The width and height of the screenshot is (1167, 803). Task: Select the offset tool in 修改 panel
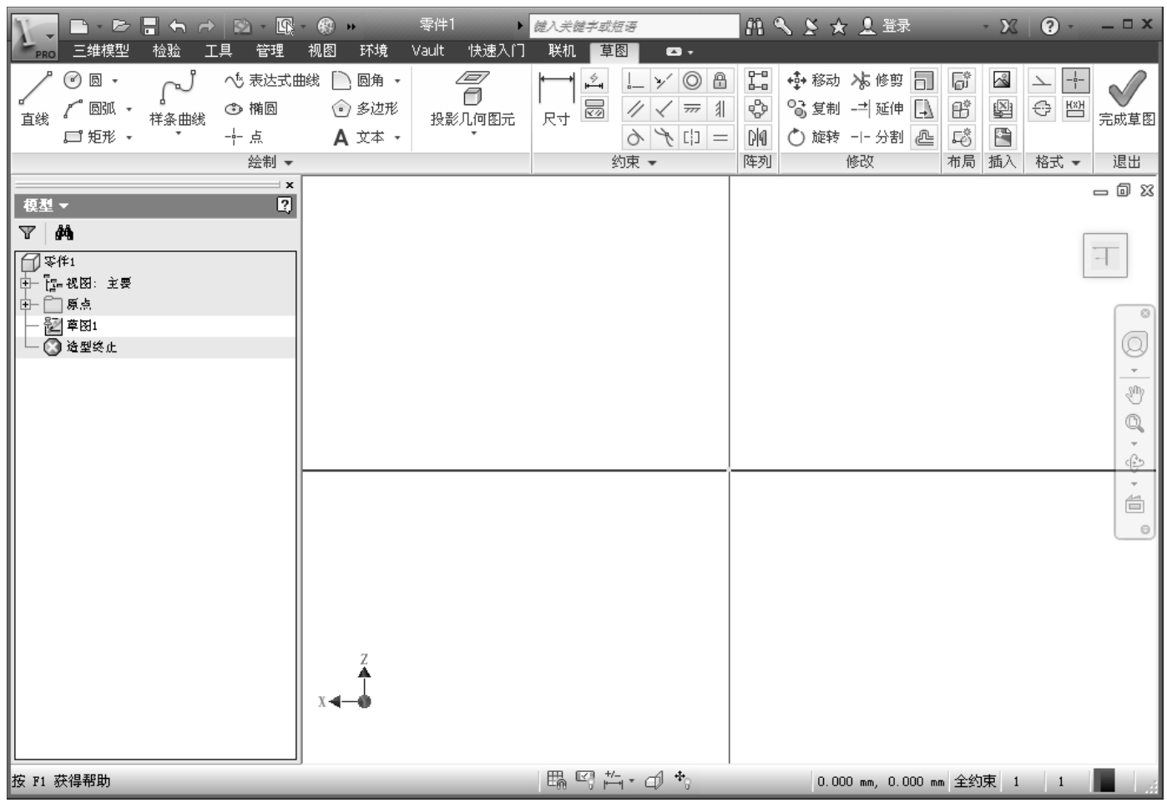click(x=924, y=137)
